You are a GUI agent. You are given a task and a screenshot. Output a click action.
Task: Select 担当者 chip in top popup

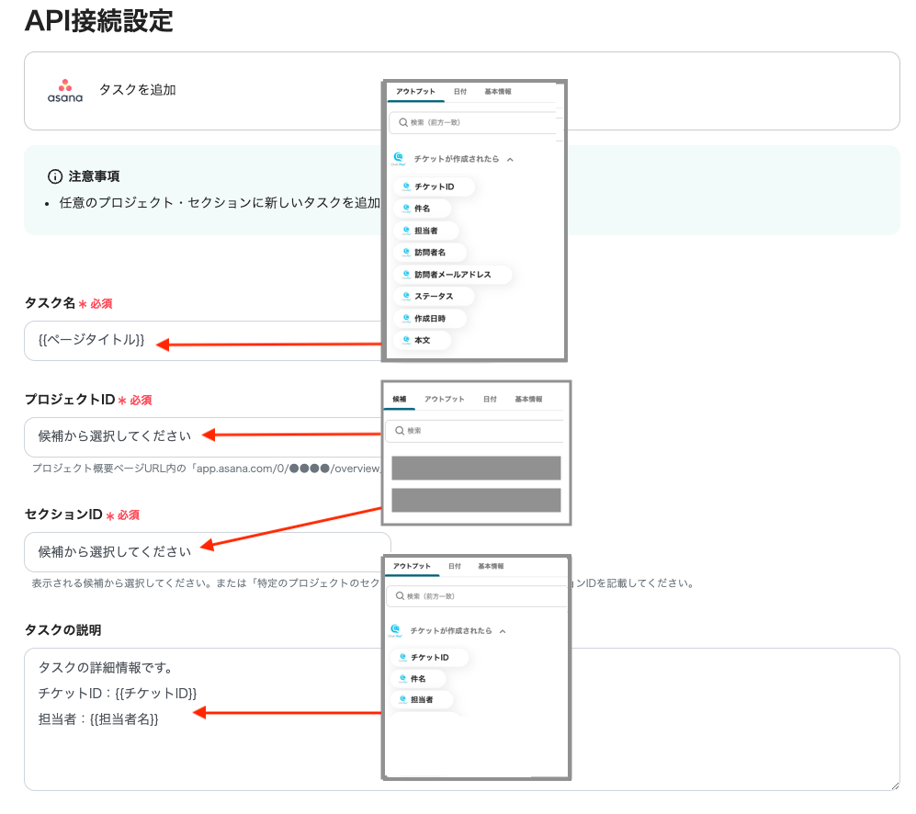point(425,231)
